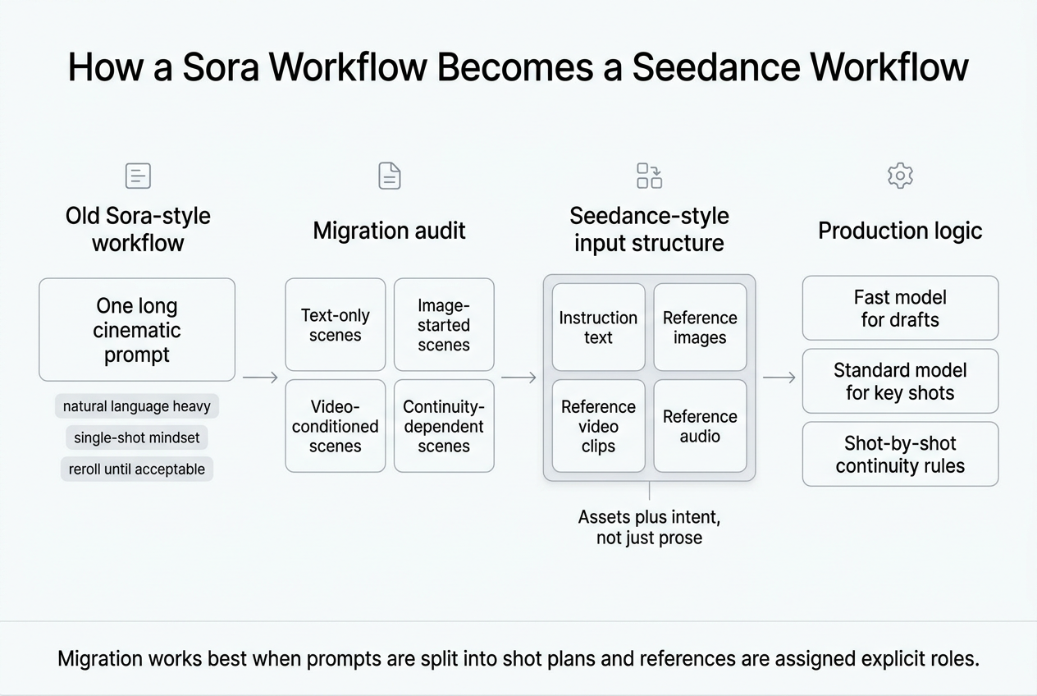
Task: Select the Continuity-dependent scenes box
Action: [x=444, y=426]
